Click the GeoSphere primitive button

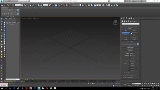[x=134, y=33]
